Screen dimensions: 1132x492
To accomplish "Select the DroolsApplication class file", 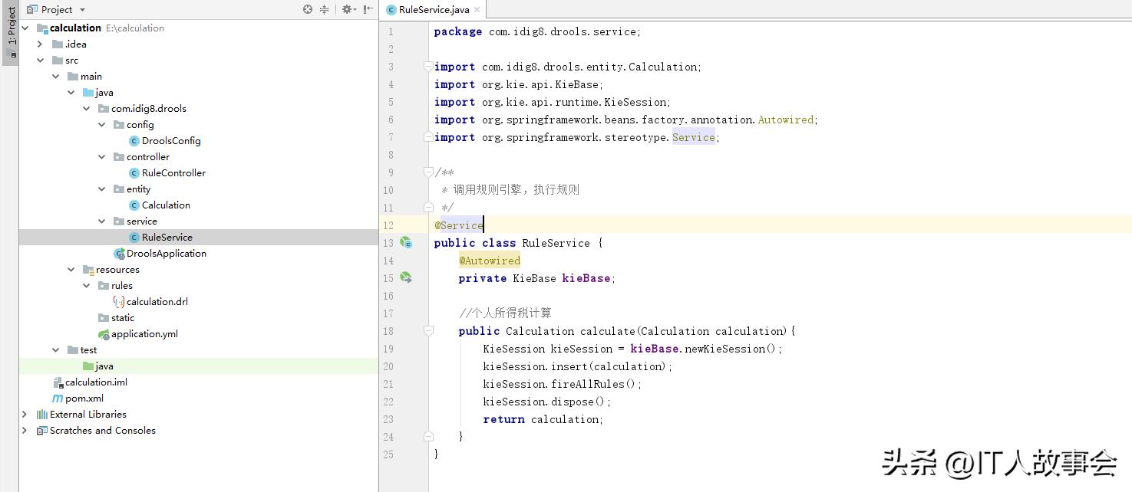I will [x=166, y=254].
